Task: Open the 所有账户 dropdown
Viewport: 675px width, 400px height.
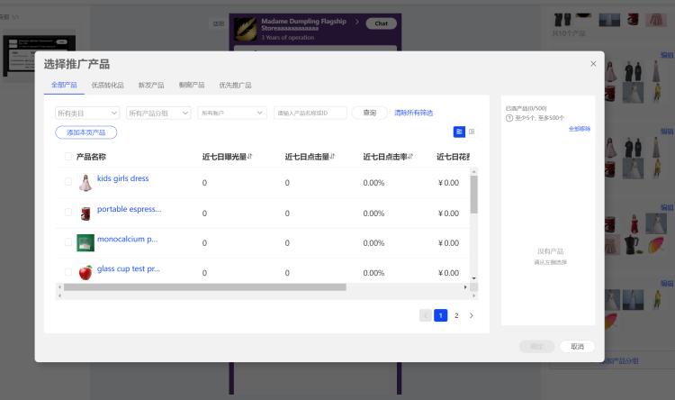Action: click(232, 113)
